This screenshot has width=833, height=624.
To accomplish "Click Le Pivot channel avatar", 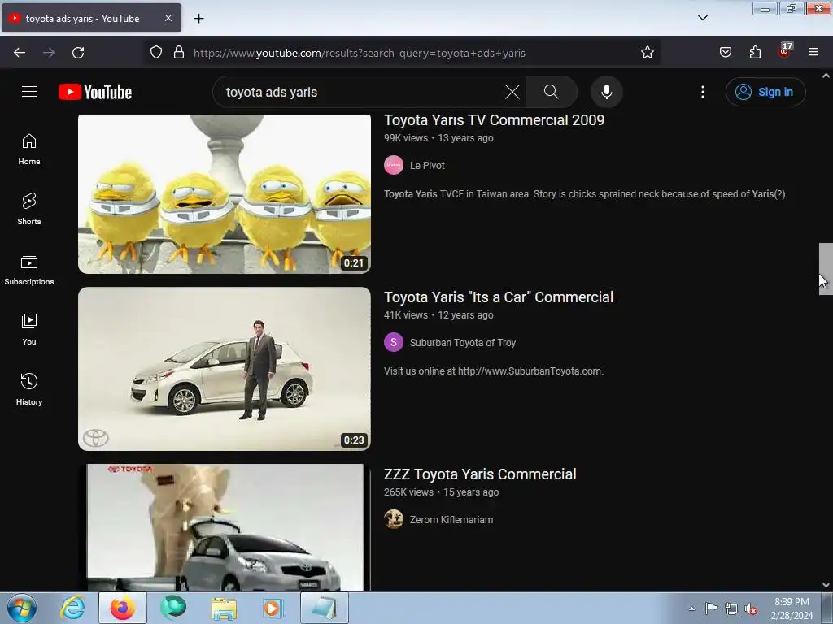I will pyautogui.click(x=394, y=166).
